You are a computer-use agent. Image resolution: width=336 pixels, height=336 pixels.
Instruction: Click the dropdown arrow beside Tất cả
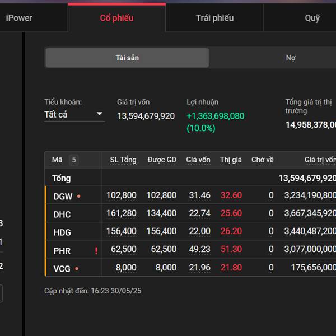pyautogui.click(x=100, y=113)
